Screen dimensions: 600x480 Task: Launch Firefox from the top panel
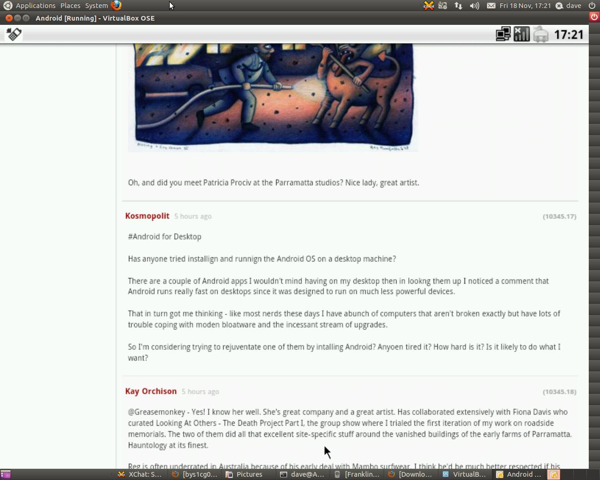[x=116, y=6]
